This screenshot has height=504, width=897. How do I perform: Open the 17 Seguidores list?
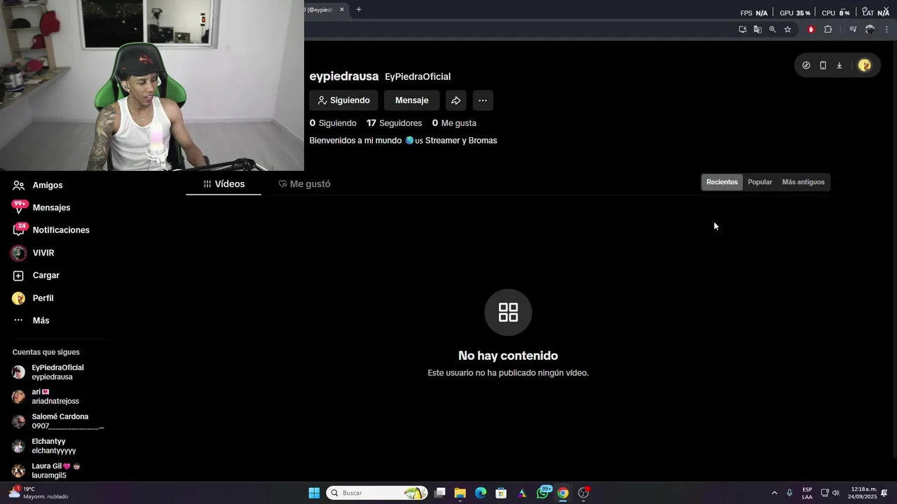point(394,123)
